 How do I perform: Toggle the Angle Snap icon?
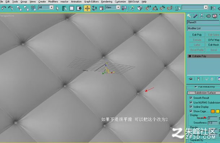(155, 8)
